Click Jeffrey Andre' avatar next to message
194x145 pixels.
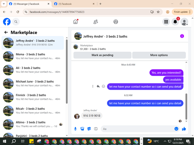point(77,116)
